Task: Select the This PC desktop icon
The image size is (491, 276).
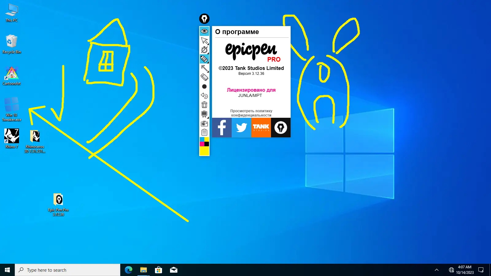Action: (12, 13)
